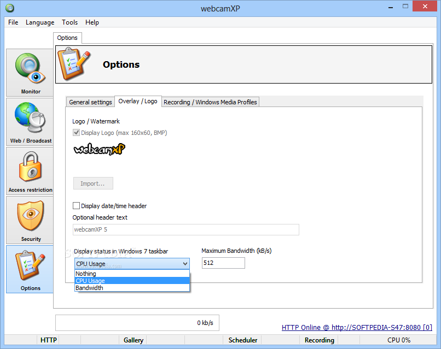Open the Tools menu

pyautogui.click(x=69, y=22)
